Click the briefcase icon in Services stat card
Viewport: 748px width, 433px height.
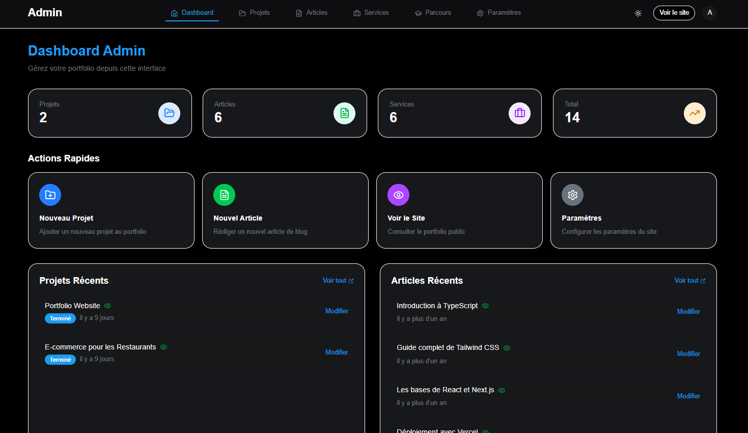(519, 113)
